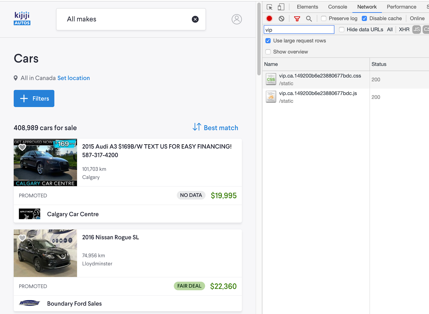Click the $22,360 price
The height and width of the screenshot is (314, 429).
click(223, 286)
